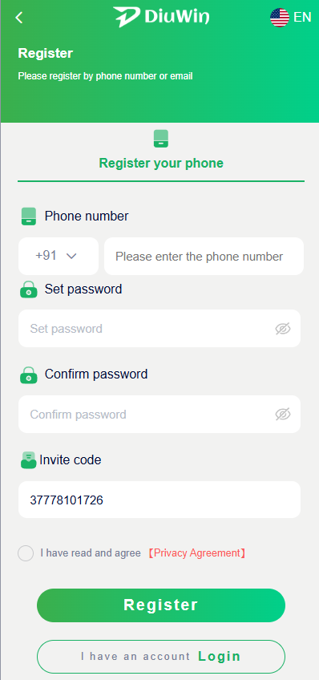Open the +91 country code dropdown
319x680 pixels.
pyautogui.click(x=58, y=256)
